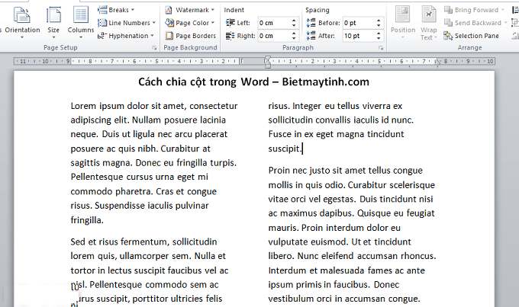
Task: Open the Line Numbers dropdown
Action: click(127, 23)
